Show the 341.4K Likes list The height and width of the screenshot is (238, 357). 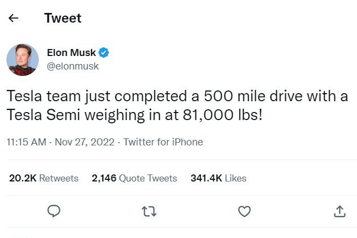pyautogui.click(x=218, y=178)
